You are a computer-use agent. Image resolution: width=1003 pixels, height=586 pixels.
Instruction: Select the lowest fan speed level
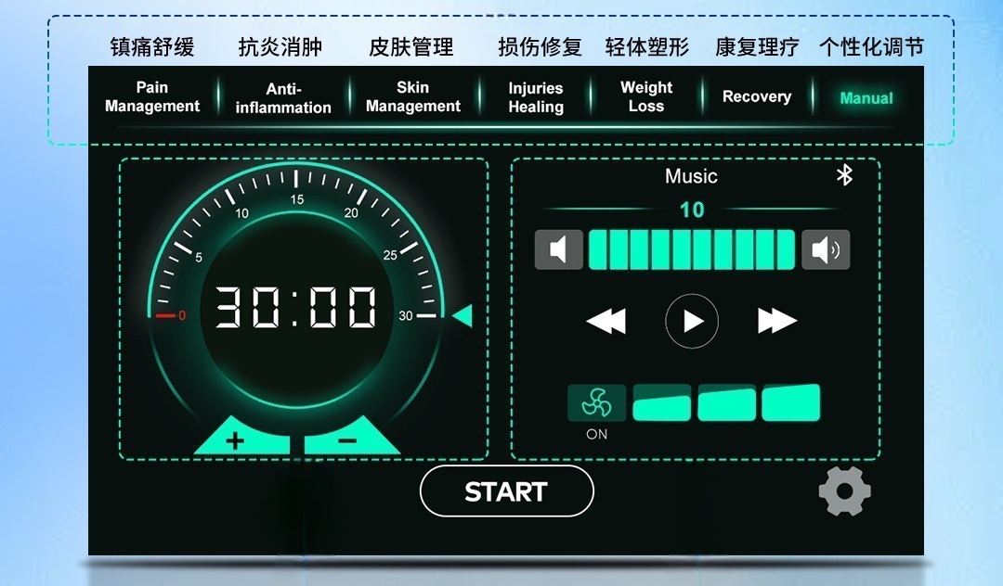(661, 404)
